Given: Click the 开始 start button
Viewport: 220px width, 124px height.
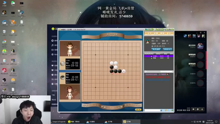Looking at the screenshot, I should [112, 108].
